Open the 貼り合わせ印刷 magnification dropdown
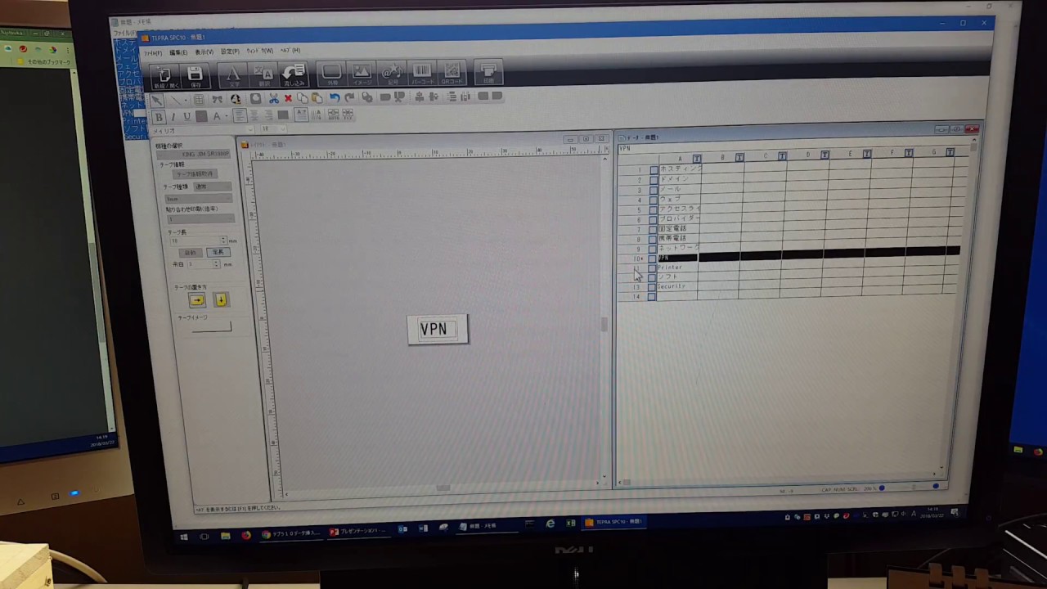Screen dimensions: 1047x589 [x=201, y=219]
